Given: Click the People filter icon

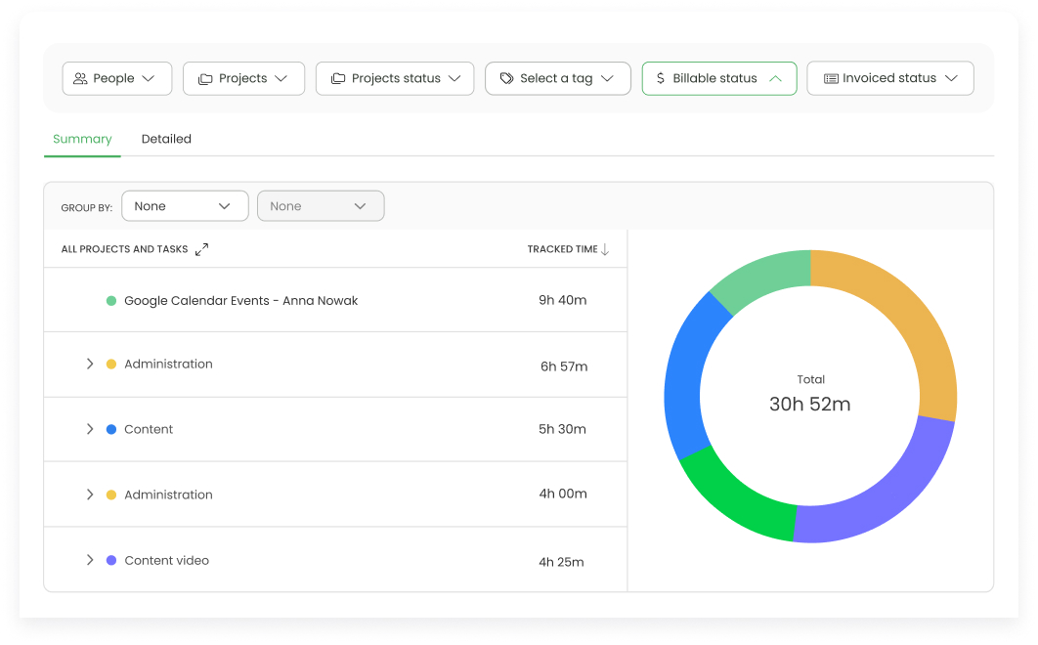Looking at the screenshot, I should [x=81, y=78].
